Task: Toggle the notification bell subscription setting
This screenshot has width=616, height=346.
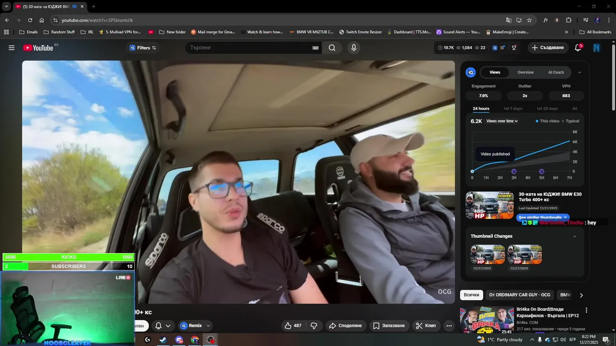Action: point(163,325)
